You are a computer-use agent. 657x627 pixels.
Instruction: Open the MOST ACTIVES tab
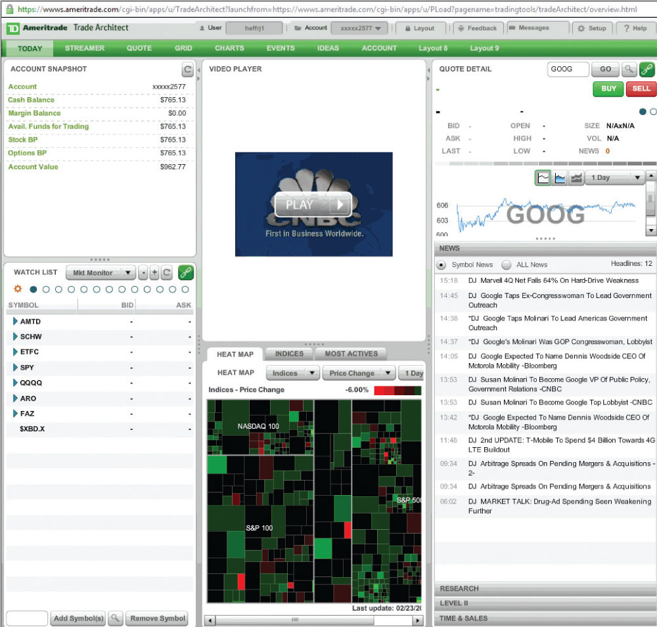tap(351, 354)
